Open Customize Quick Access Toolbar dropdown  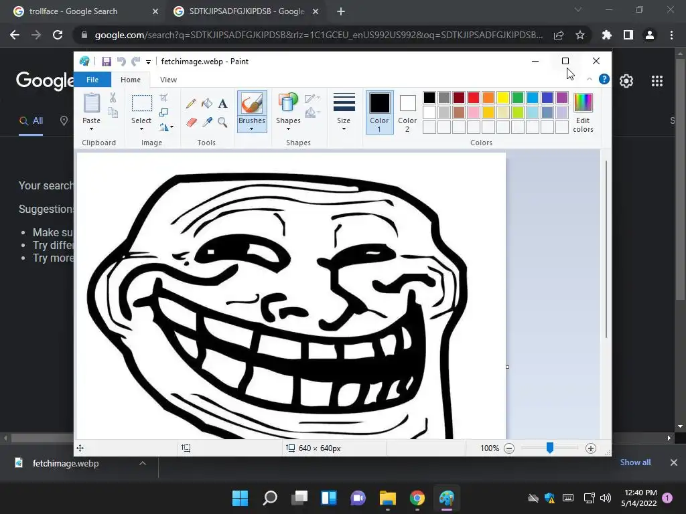pyautogui.click(x=149, y=62)
